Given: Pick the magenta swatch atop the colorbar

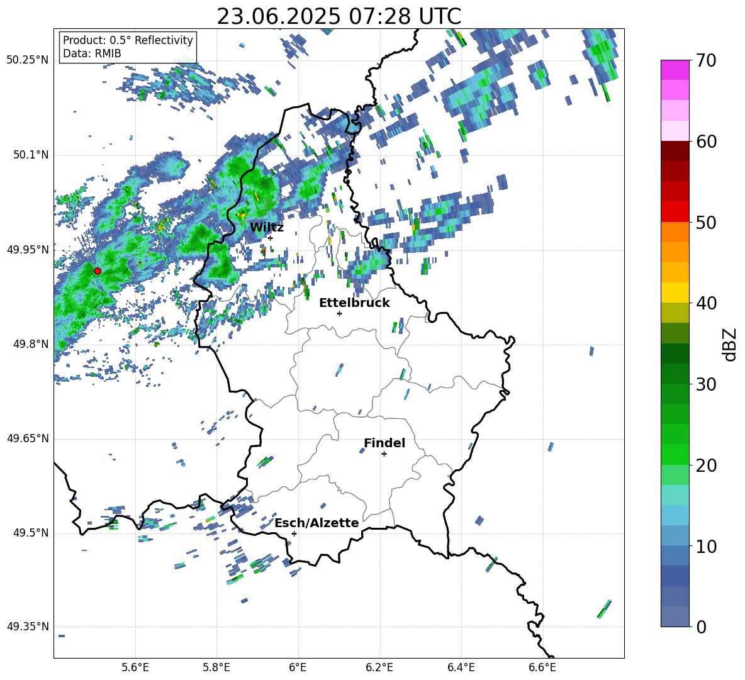Looking at the screenshot, I should tap(675, 70).
